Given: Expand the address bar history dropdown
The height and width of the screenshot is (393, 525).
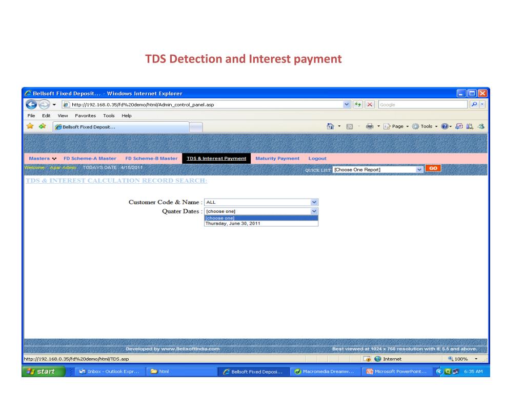Looking at the screenshot, I should coord(347,104).
